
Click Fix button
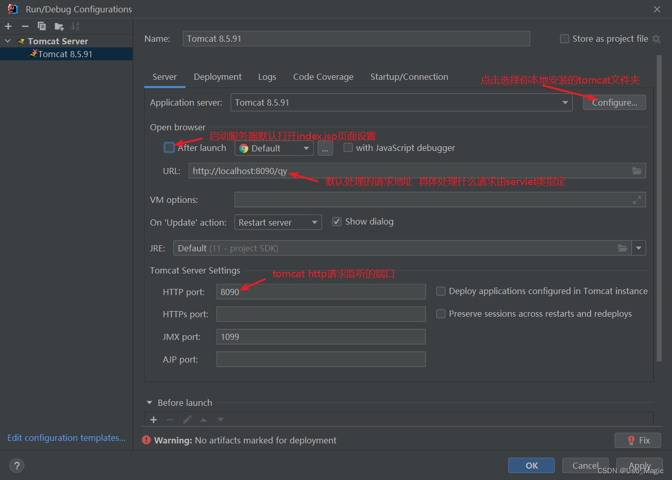pos(639,440)
